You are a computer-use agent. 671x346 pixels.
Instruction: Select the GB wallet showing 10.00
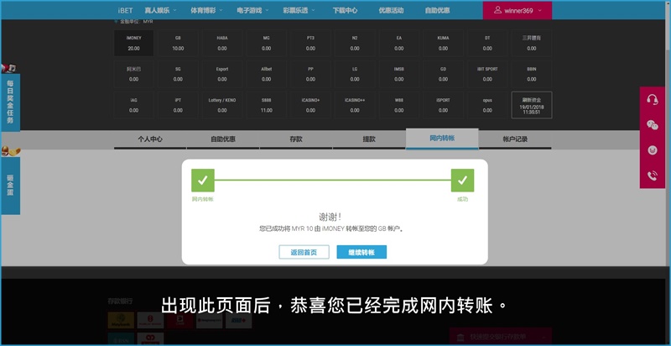coord(178,43)
